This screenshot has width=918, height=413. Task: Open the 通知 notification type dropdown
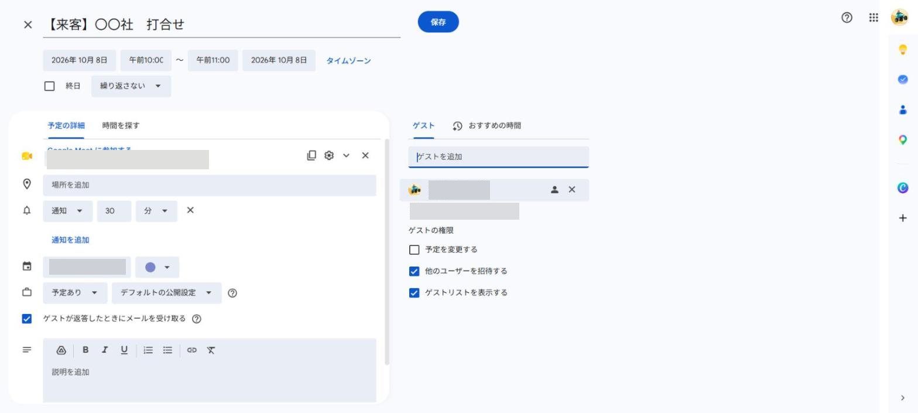pyautogui.click(x=68, y=211)
